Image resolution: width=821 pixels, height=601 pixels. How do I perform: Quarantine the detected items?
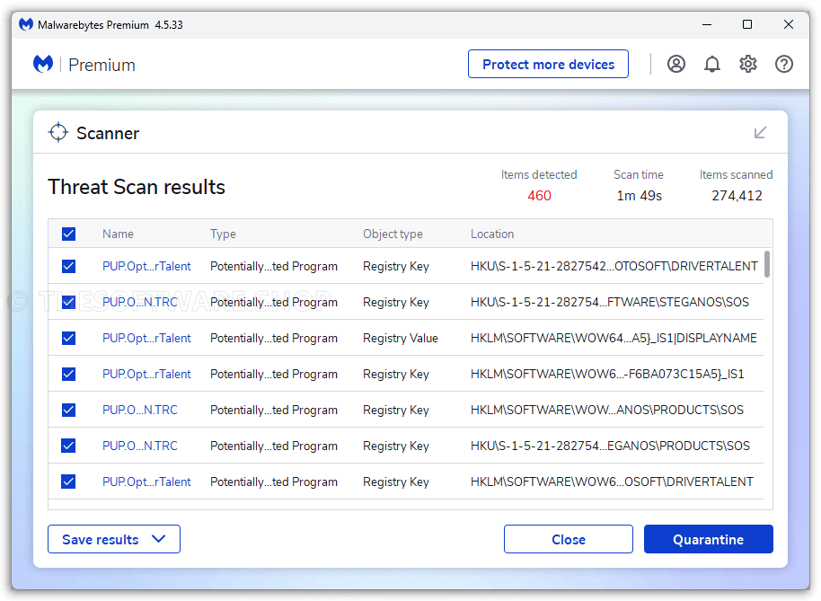(x=709, y=539)
